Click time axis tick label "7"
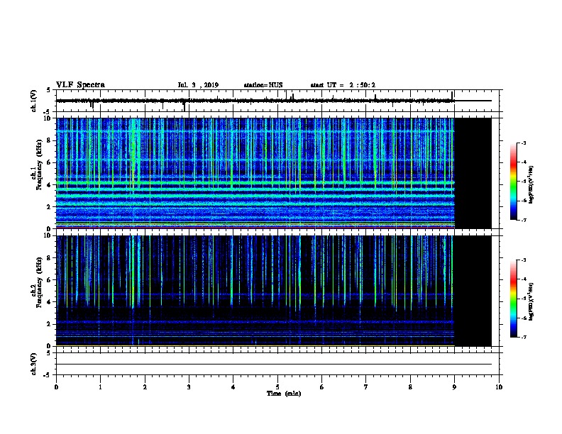This screenshot has height=434, width=562. (x=366, y=386)
